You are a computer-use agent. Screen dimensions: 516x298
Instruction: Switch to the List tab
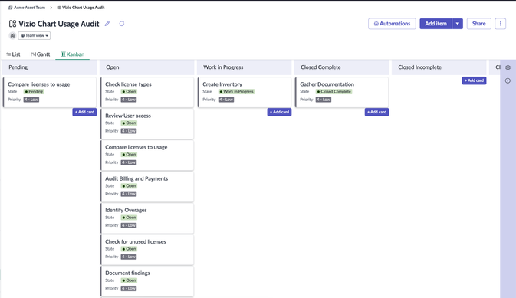[13, 54]
